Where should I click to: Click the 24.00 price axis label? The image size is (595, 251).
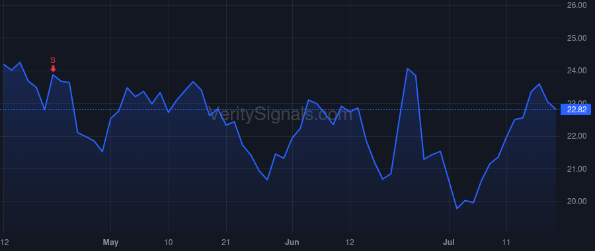coord(576,71)
